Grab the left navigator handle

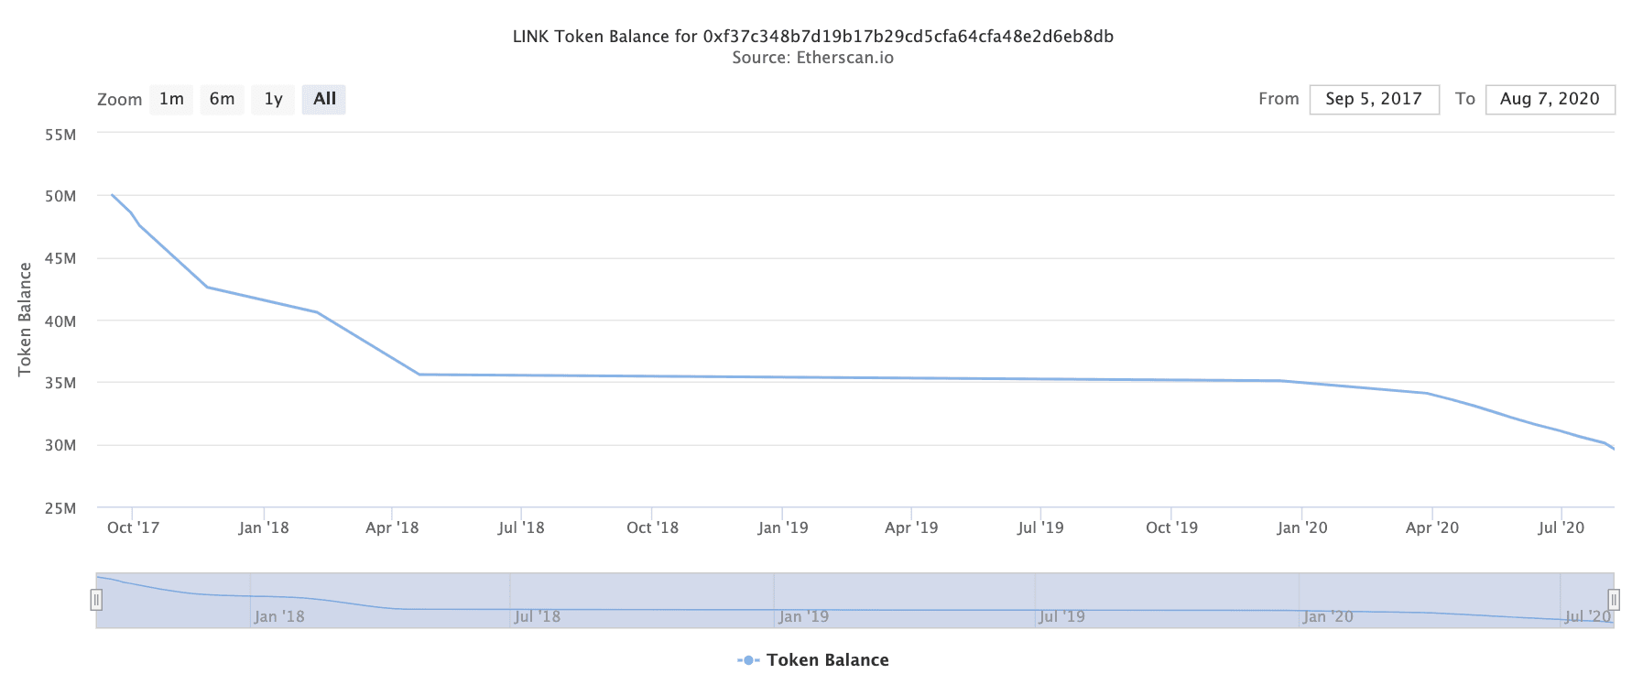tap(96, 600)
